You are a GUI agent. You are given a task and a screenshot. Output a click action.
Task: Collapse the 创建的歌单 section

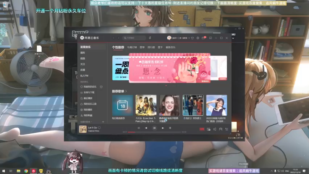coord(86,122)
